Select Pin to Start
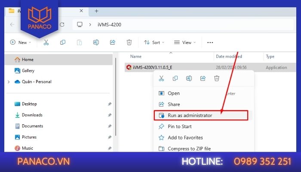301x172 pixels. click(204, 126)
